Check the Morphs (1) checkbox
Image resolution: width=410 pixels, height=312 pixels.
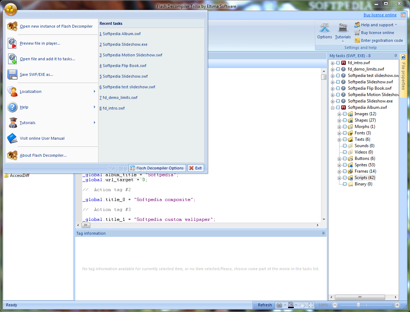pyautogui.click(x=345, y=127)
